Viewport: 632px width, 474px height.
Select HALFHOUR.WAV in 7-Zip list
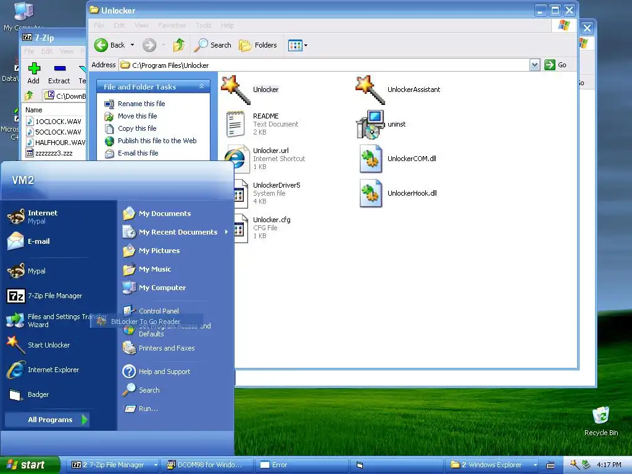coord(55,143)
